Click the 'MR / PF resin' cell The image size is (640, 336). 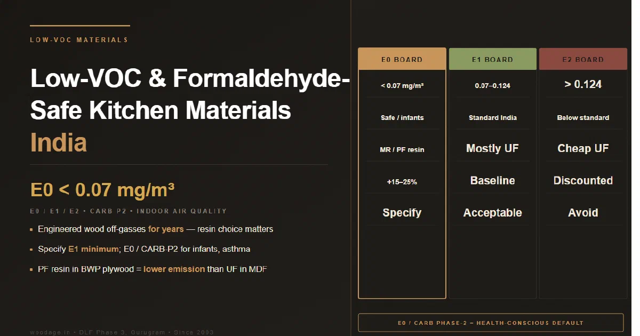click(402, 149)
